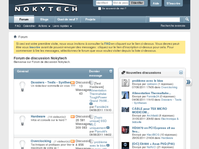Open Electronique & bidouille forum link
The width and height of the screenshot is (199, 149).
point(155,121)
